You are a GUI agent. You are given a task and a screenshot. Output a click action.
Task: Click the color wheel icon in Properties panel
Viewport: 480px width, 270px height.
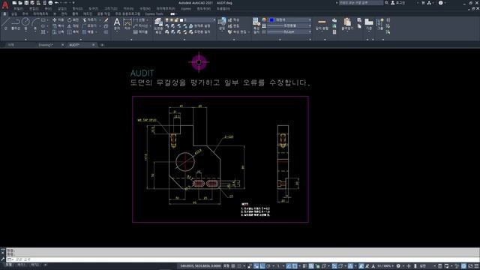click(x=264, y=20)
